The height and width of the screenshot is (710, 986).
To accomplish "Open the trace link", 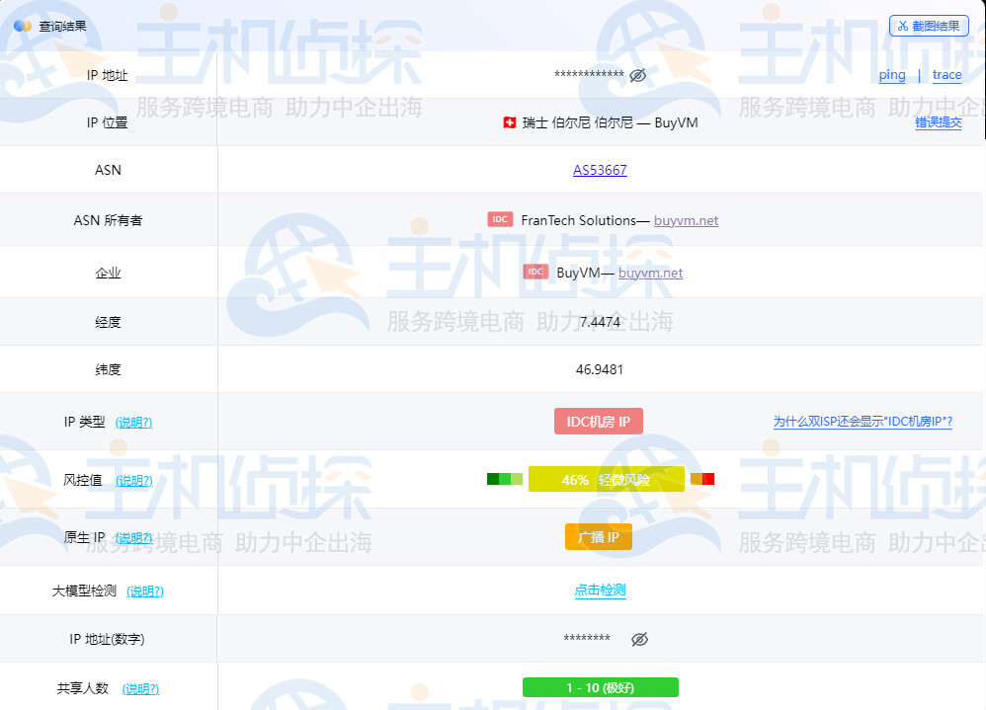I will pos(946,74).
